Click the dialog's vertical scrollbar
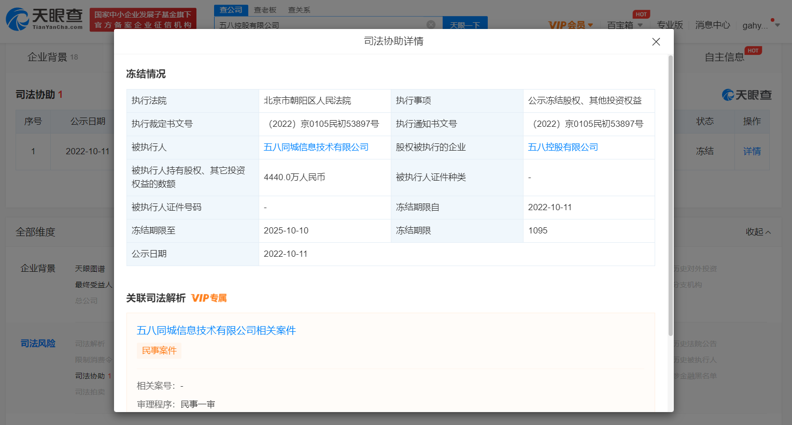Screen dimensions: 792x425 (670, 196)
